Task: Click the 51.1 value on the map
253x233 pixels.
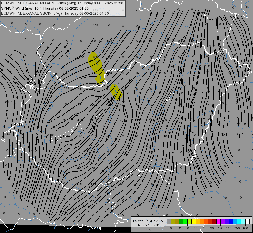Action: (25, 71)
